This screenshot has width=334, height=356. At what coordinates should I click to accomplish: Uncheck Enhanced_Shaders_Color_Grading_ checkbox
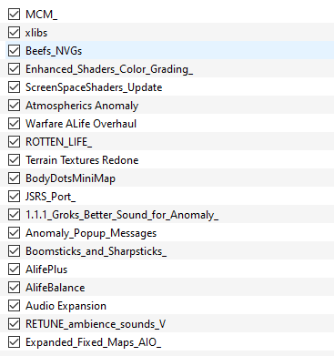[x=14, y=69]
